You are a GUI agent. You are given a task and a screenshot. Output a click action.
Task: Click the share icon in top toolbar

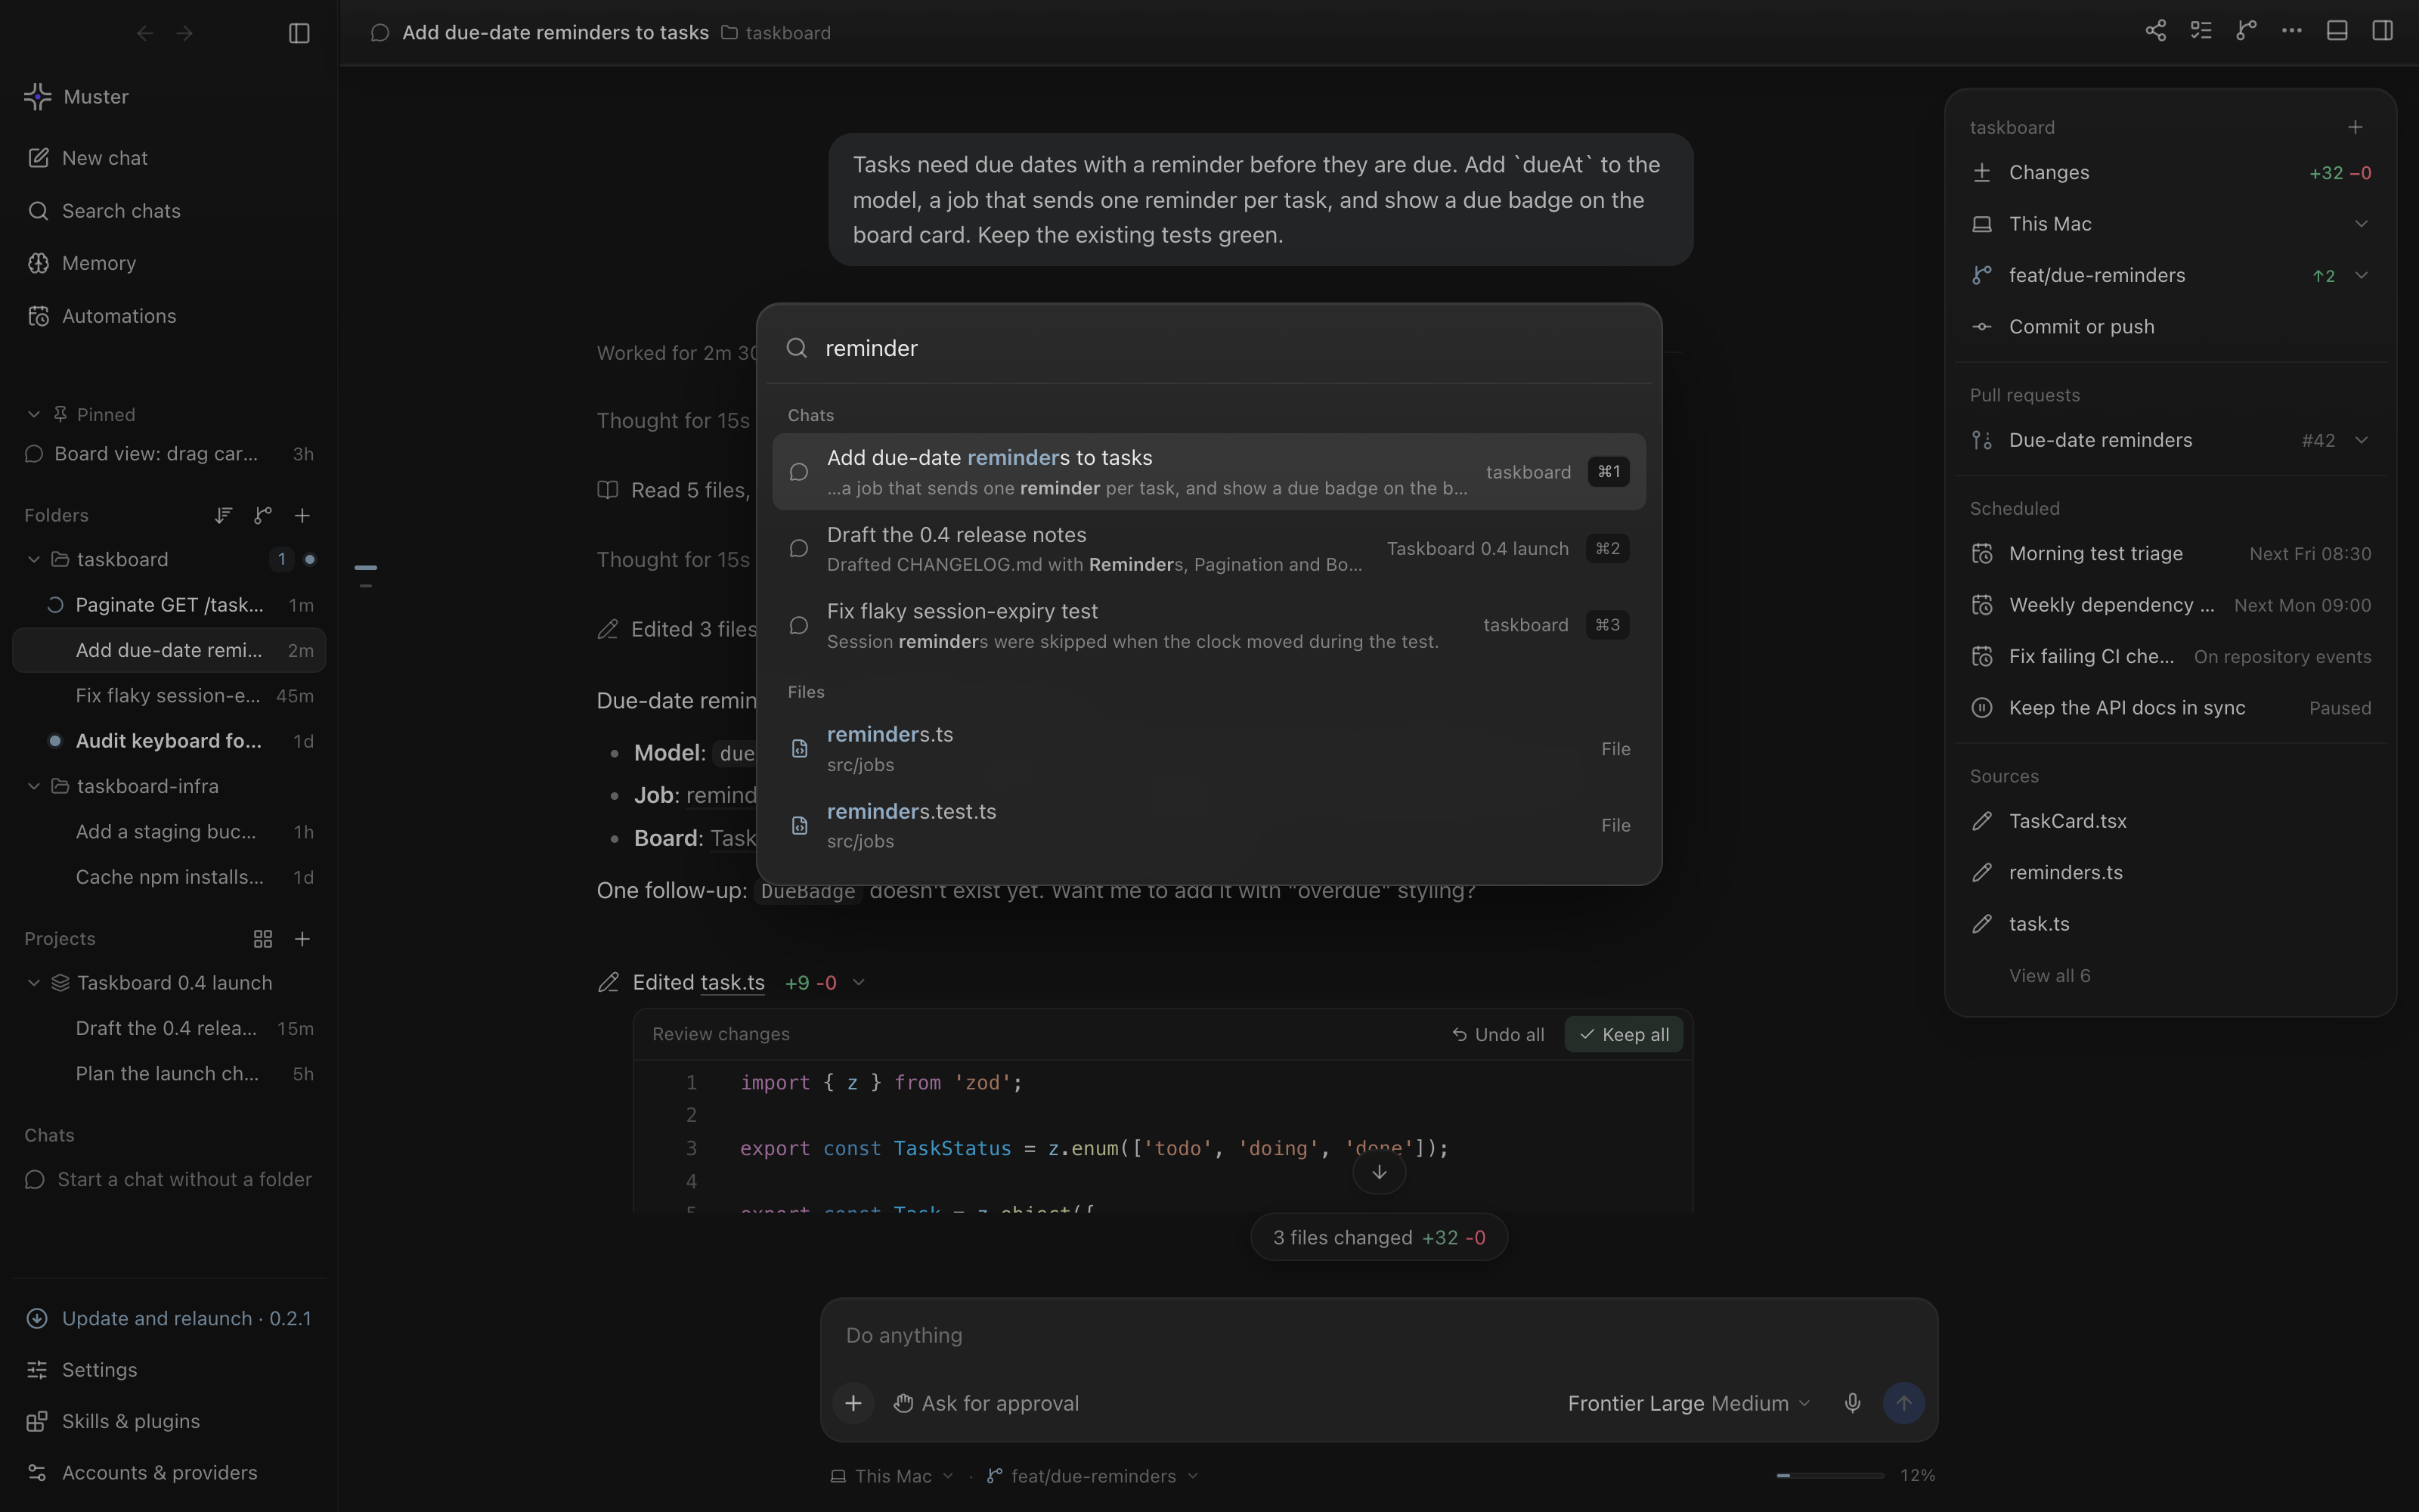(x=2155, y=31)
